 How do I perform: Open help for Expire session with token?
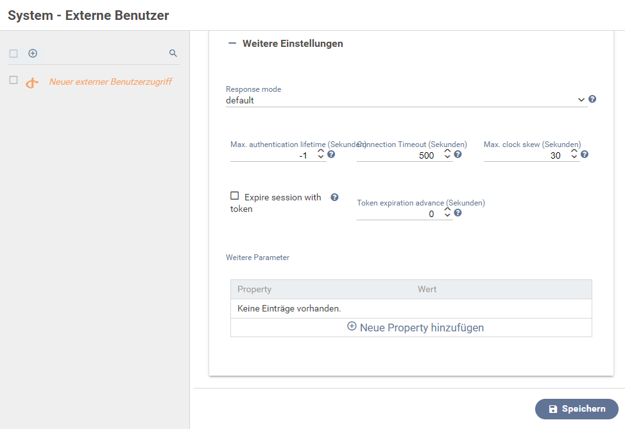coord(334,197)
